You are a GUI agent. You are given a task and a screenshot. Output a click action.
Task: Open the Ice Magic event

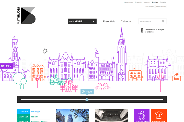[x=36, y=112]
